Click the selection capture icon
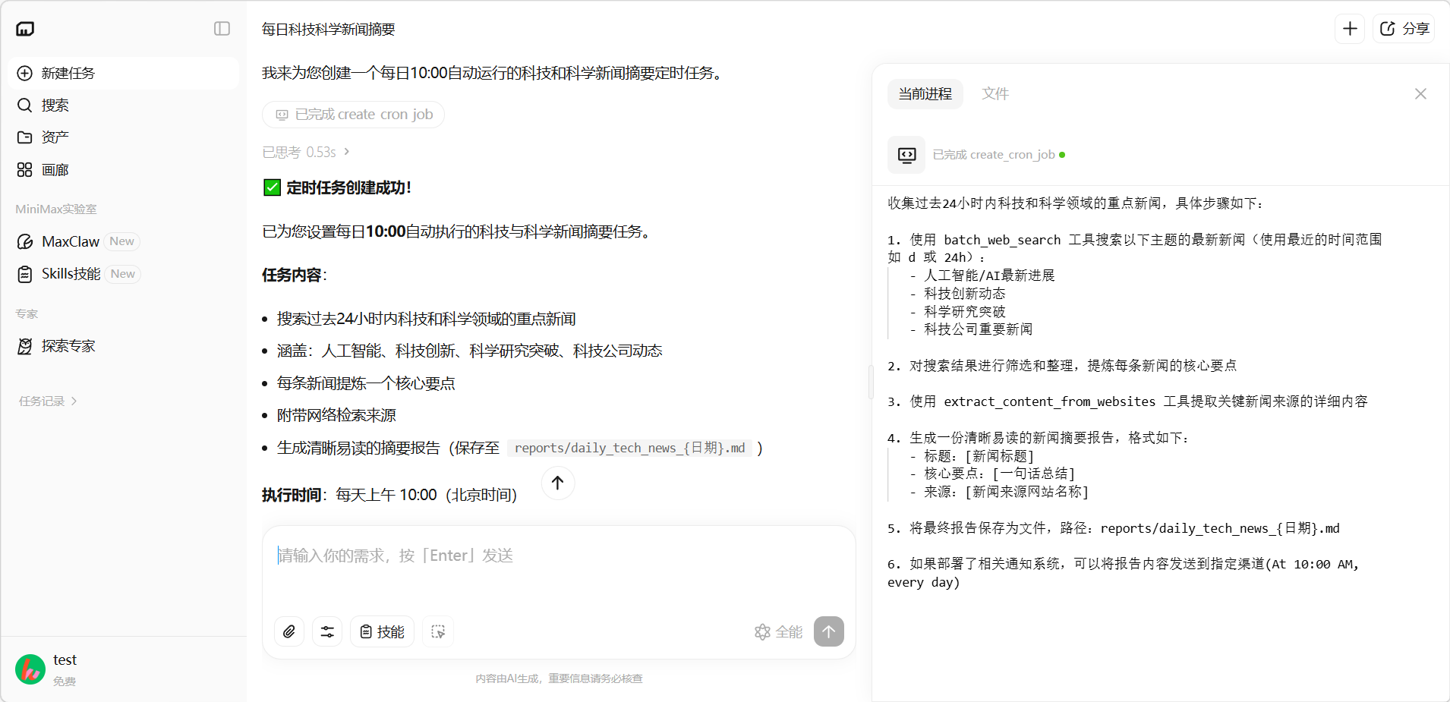 point(438,631)
